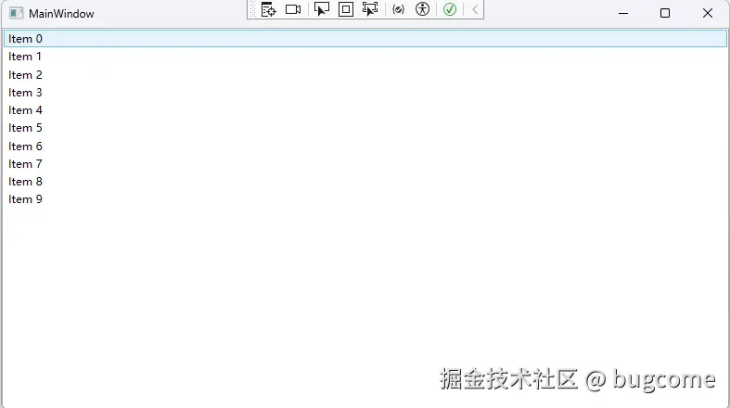The height and width of the screenshot is (408, 730).
Task: Select Item 2 in the list
Action: click(365, 75)
